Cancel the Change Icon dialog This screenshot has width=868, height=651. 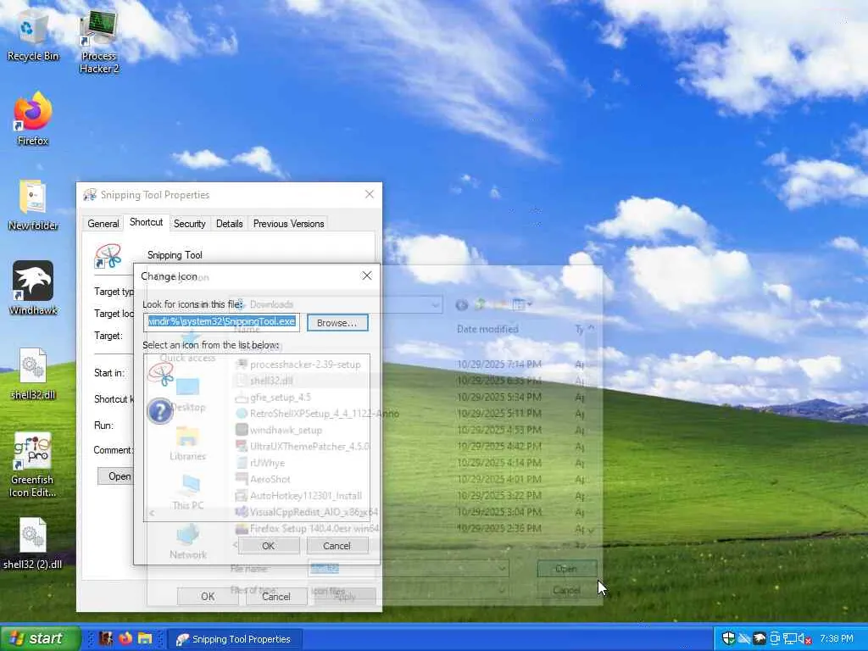click(337, 546)
